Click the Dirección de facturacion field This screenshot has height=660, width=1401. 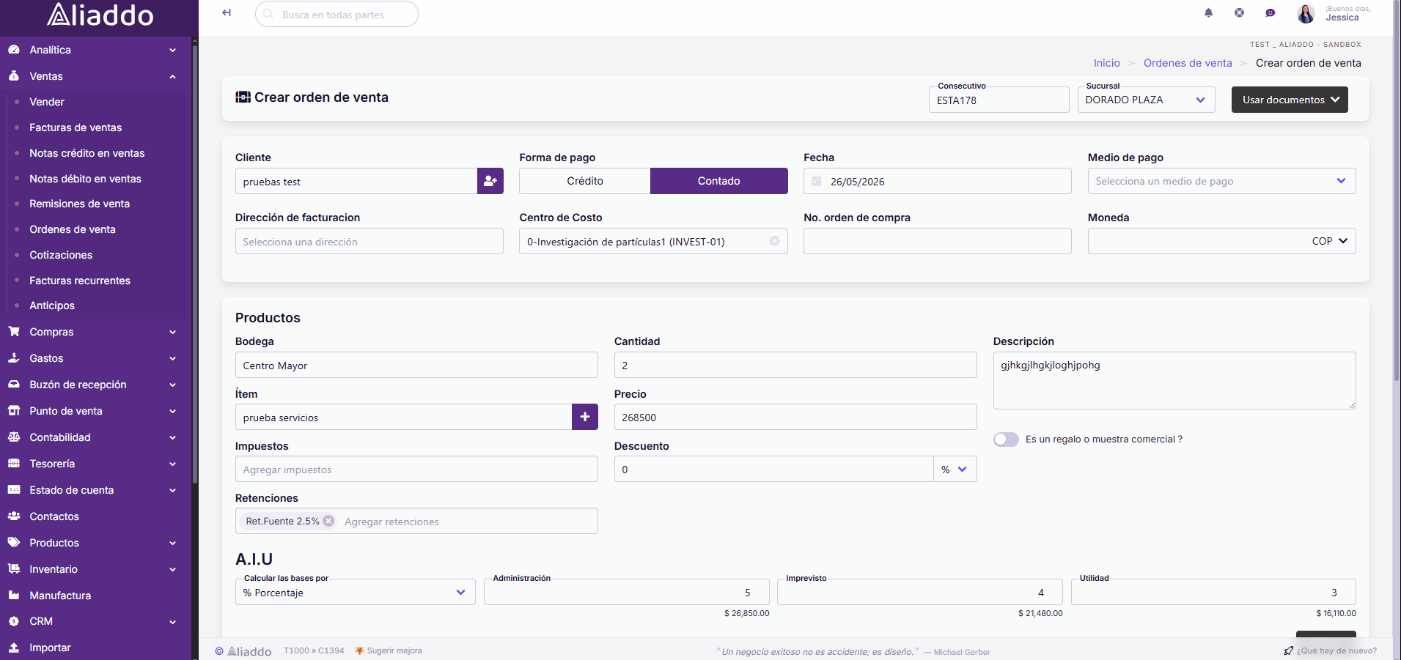[x=369, y=241]
